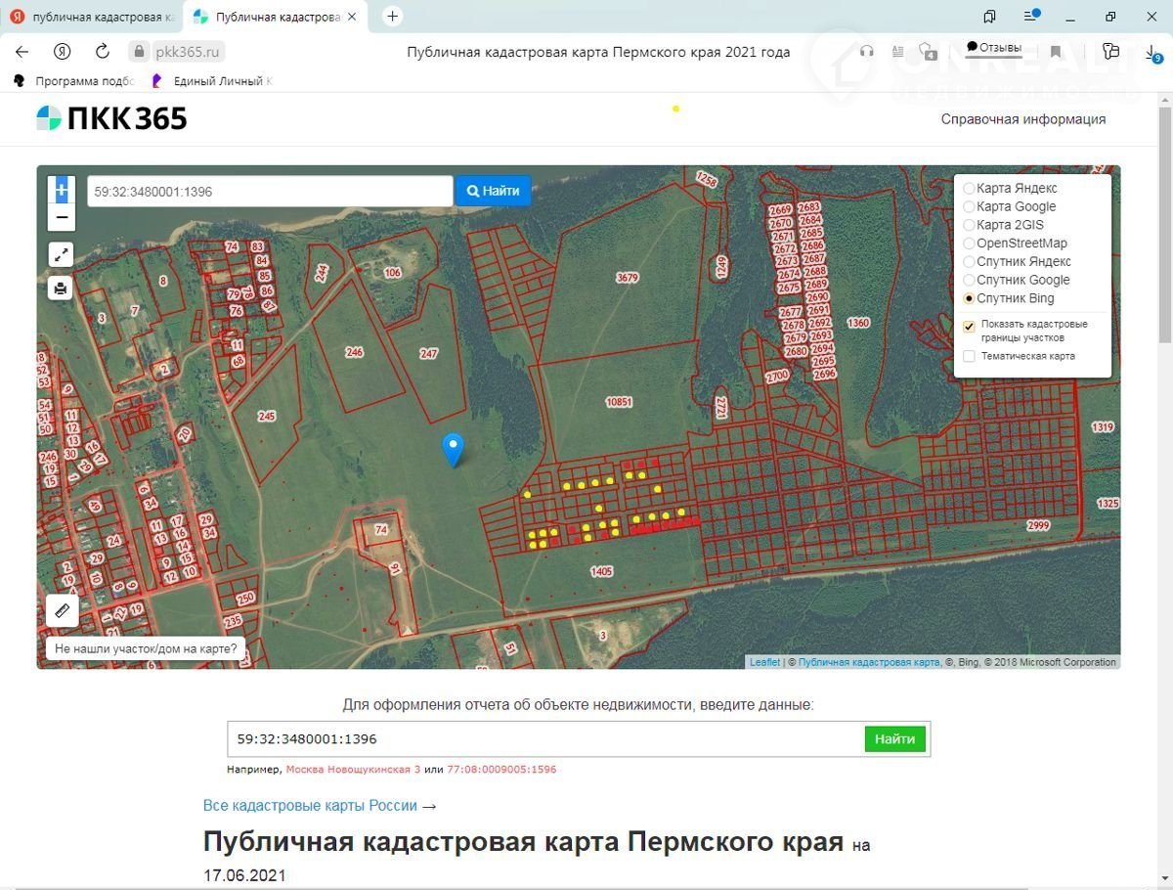This screenshot has width=1173, height=890.
Task: Switch to the first Yandex search tab
Action: point(93,17)
